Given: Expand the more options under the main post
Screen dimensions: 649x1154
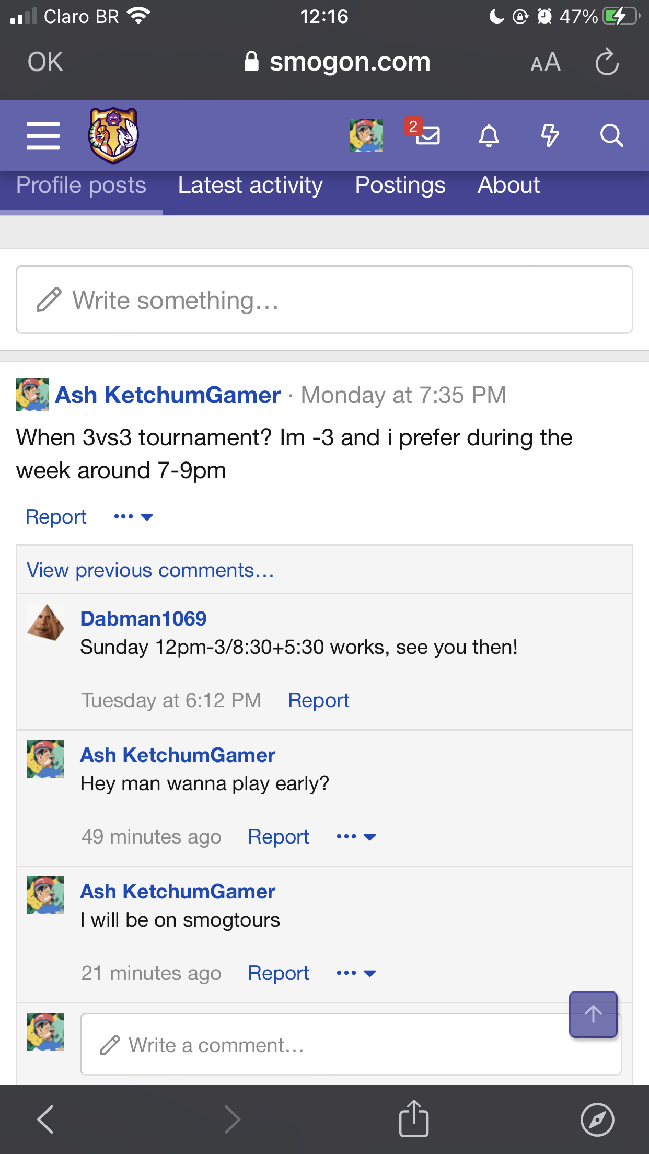Looking at the screenshot, I should pyautogui.click(x=133, y=517).
